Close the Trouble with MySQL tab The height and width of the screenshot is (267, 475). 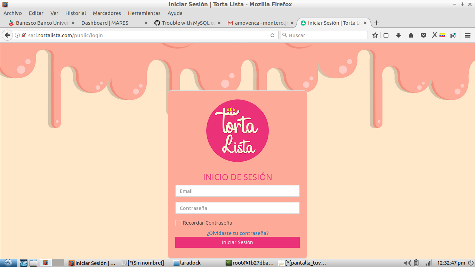coord(219,23)
